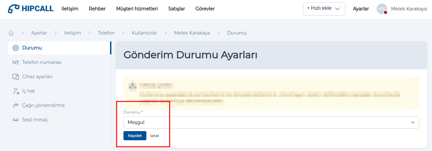Navigate to Kullanıcılar in breadcrumb
432x151 pixels.
click(144, 33)
